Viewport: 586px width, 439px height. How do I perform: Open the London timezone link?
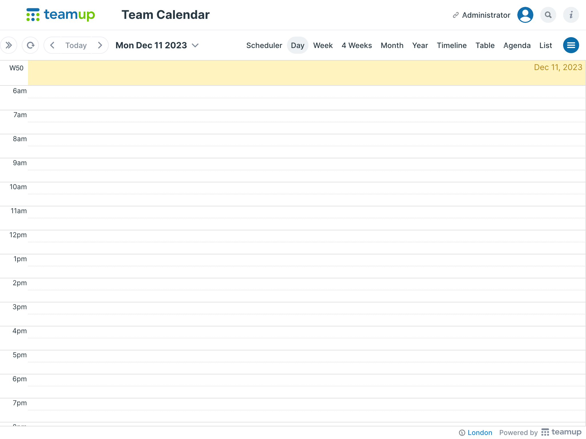(479, 432)
